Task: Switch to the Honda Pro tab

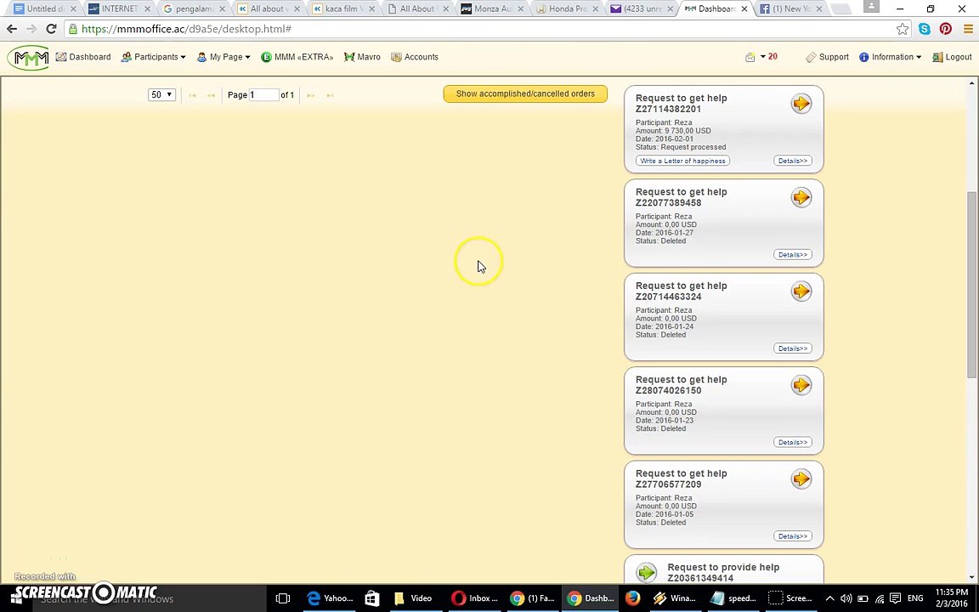Action: pos(567,8)
